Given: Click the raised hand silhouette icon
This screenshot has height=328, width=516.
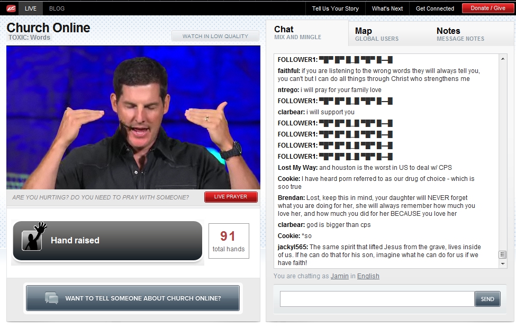Looking at the screenshot, I should coord(32,236).
